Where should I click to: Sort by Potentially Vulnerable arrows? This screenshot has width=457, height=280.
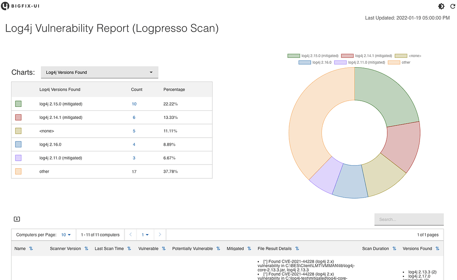point(218,248)
